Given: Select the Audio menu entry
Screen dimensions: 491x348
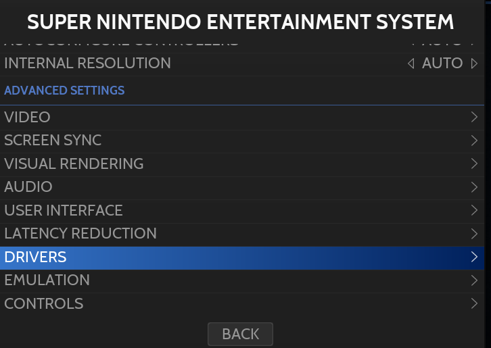Looking at the screenshot, I should (28, 187).
